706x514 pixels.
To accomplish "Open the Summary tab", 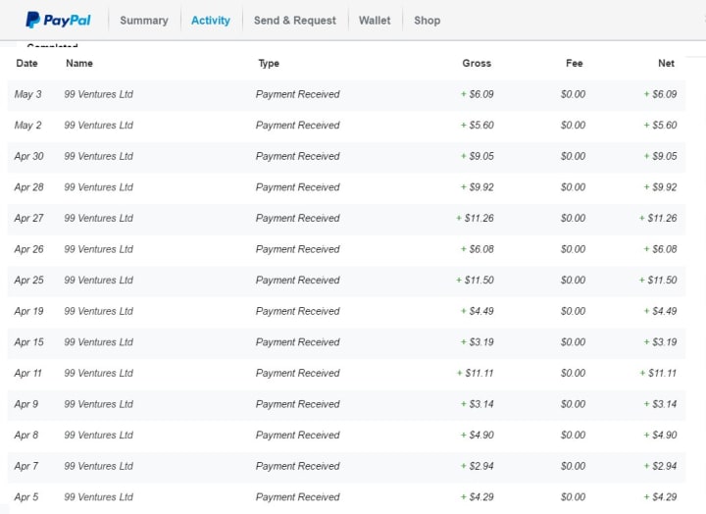I will [144, 21].
